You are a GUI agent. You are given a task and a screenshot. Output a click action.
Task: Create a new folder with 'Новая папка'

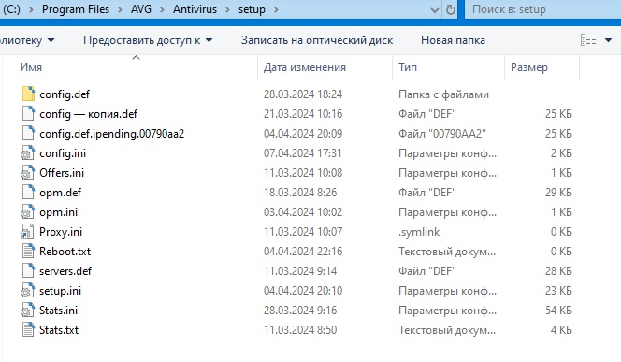coord(453,40)
